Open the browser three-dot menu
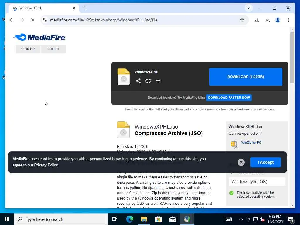This screenshot has height=225, width=300. 288,20
